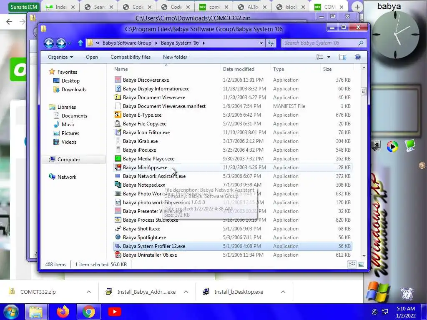427x320 pixels.
Task: Click the YouTube taskbar icon
Action: (x=114, y=312)
